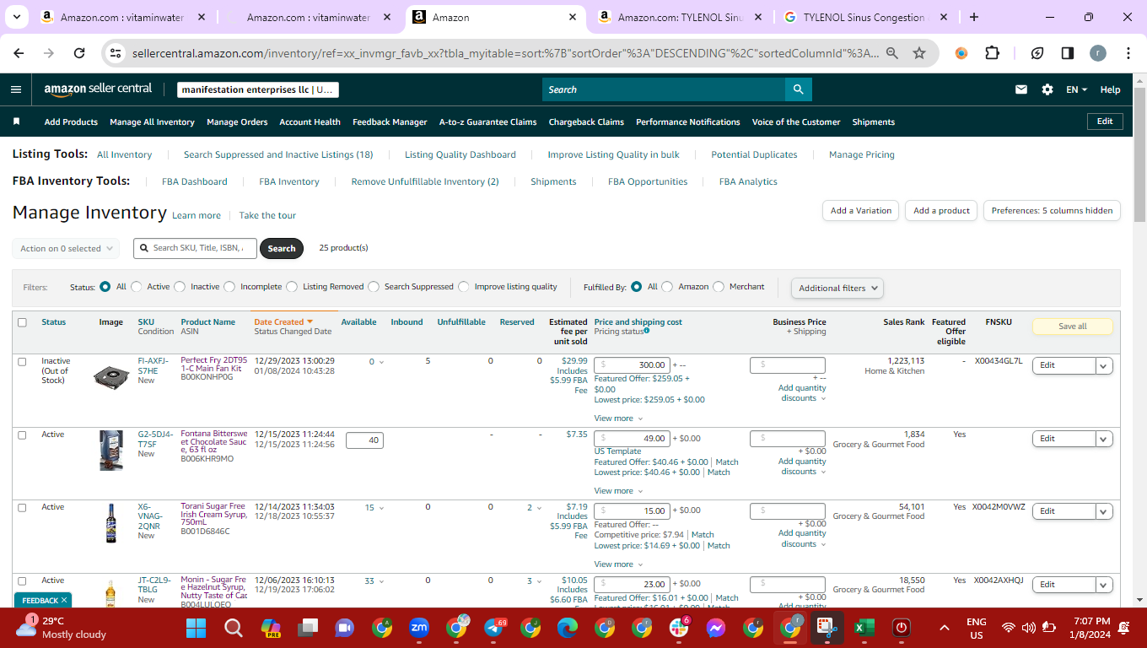
Task: Select Fulfilled By Amazon radio
Action: (667, 287)
